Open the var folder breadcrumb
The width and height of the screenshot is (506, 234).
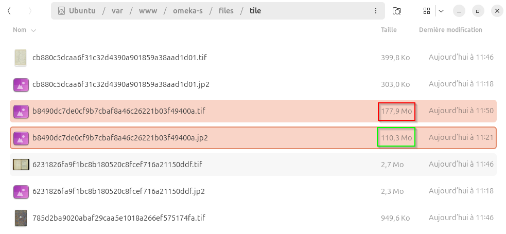(x=117, y=11)
